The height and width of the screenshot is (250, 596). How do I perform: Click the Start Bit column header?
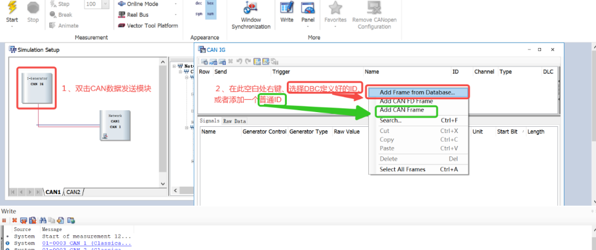[510, 132]
